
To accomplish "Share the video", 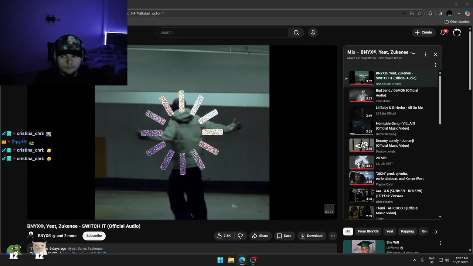I will tap(260, 236).
